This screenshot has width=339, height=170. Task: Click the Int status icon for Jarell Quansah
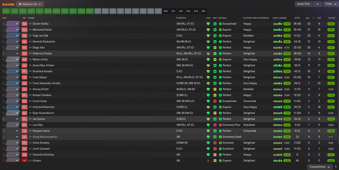pyautogui.click(x=24, y=149)
